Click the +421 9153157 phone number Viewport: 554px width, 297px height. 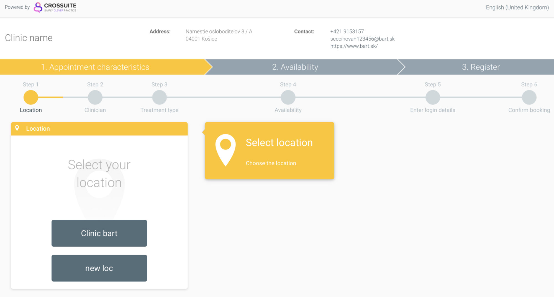[x=347, y=32]
